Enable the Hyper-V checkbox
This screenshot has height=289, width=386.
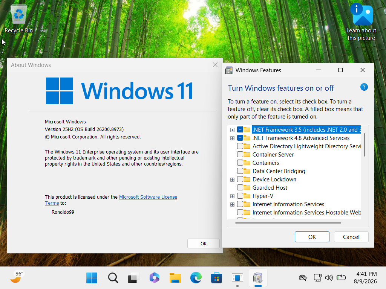pyautogui.click(x=240, y=196)
